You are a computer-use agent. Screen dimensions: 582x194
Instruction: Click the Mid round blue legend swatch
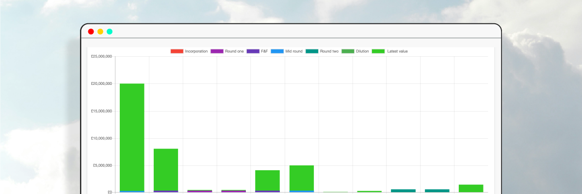click(x=277, y=51)
